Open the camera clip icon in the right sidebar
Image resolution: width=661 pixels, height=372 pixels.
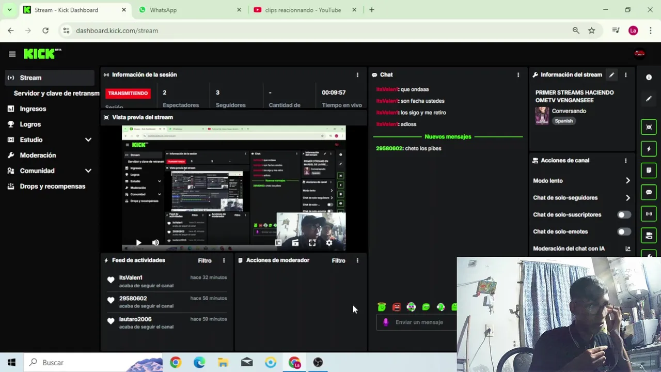click(x=649, y=236)
